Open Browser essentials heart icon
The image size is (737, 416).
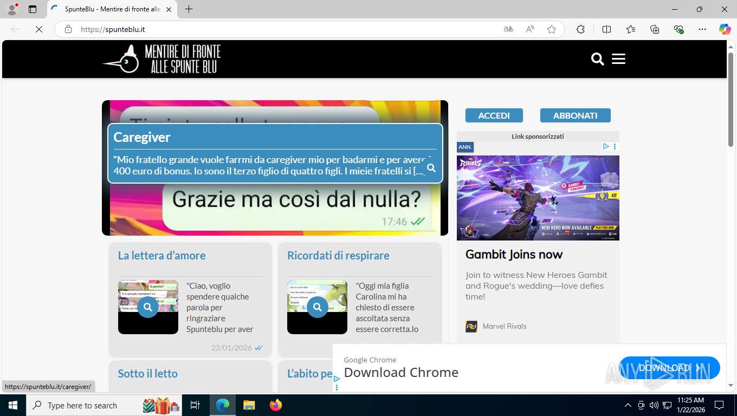click(678, 29)
